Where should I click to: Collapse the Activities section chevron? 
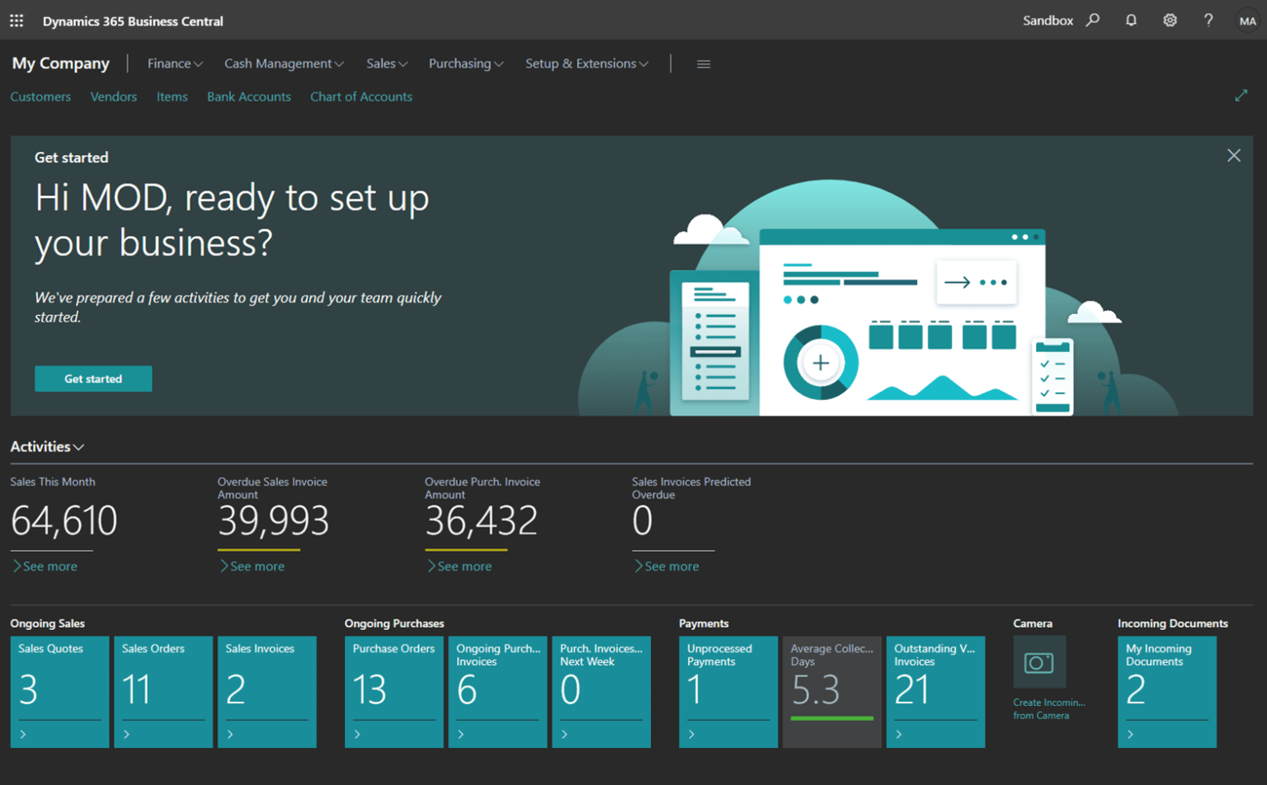(79, 447)
